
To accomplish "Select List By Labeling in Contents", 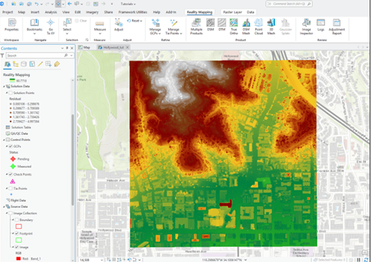I will [57, 64].
